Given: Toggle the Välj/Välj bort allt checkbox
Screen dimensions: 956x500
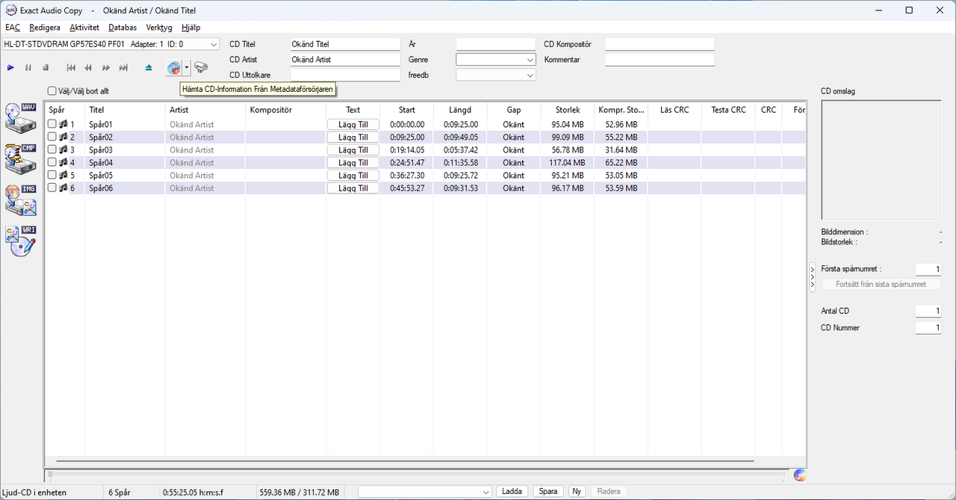Looking at the screenshot, I should coord(52,91).
